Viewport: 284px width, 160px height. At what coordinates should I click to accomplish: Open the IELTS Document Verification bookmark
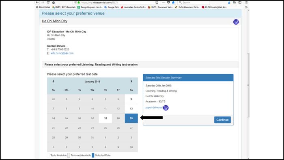click(160, 7)
